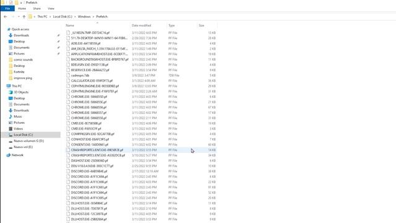Click the Properties icon in title bar
The width and height of the screenshot is (396, 223).
tap(11, 2)
